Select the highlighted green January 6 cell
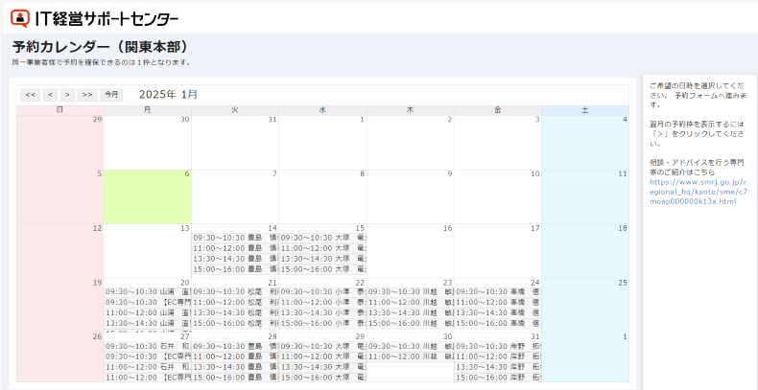Screen dimensions: 758x390 (148, 197)
